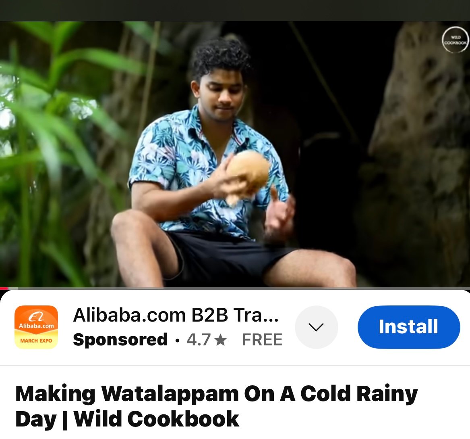Expand the ad details chevron
The height and width of the screenshot is (439, 470).
click(x=316, y=327)
